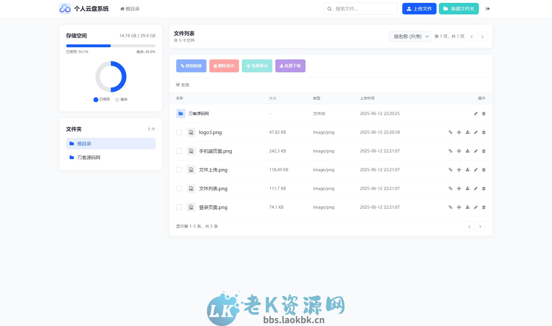552x326 pixels.
Task: Select 刀客源码网 in the folder sidebar
Action: pyautogui.click(x=88, y=157)
